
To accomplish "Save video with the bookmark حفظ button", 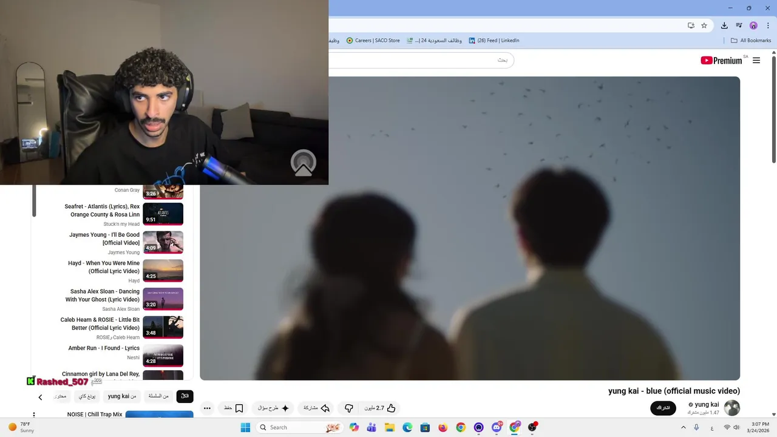I will pos(234,408).
